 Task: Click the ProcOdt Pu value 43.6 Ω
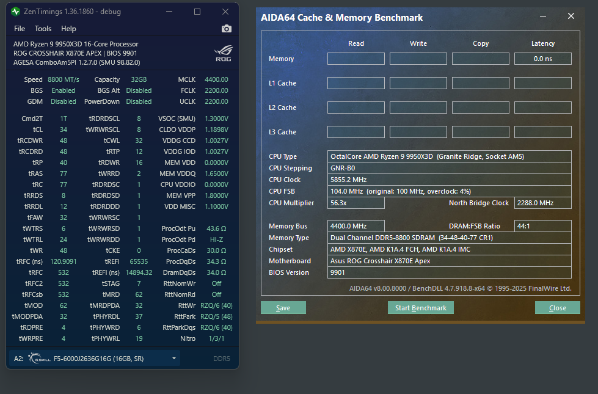click(x=216, y=228)
